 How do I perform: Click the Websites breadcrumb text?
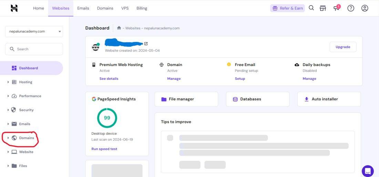click(x=133, y=28)
